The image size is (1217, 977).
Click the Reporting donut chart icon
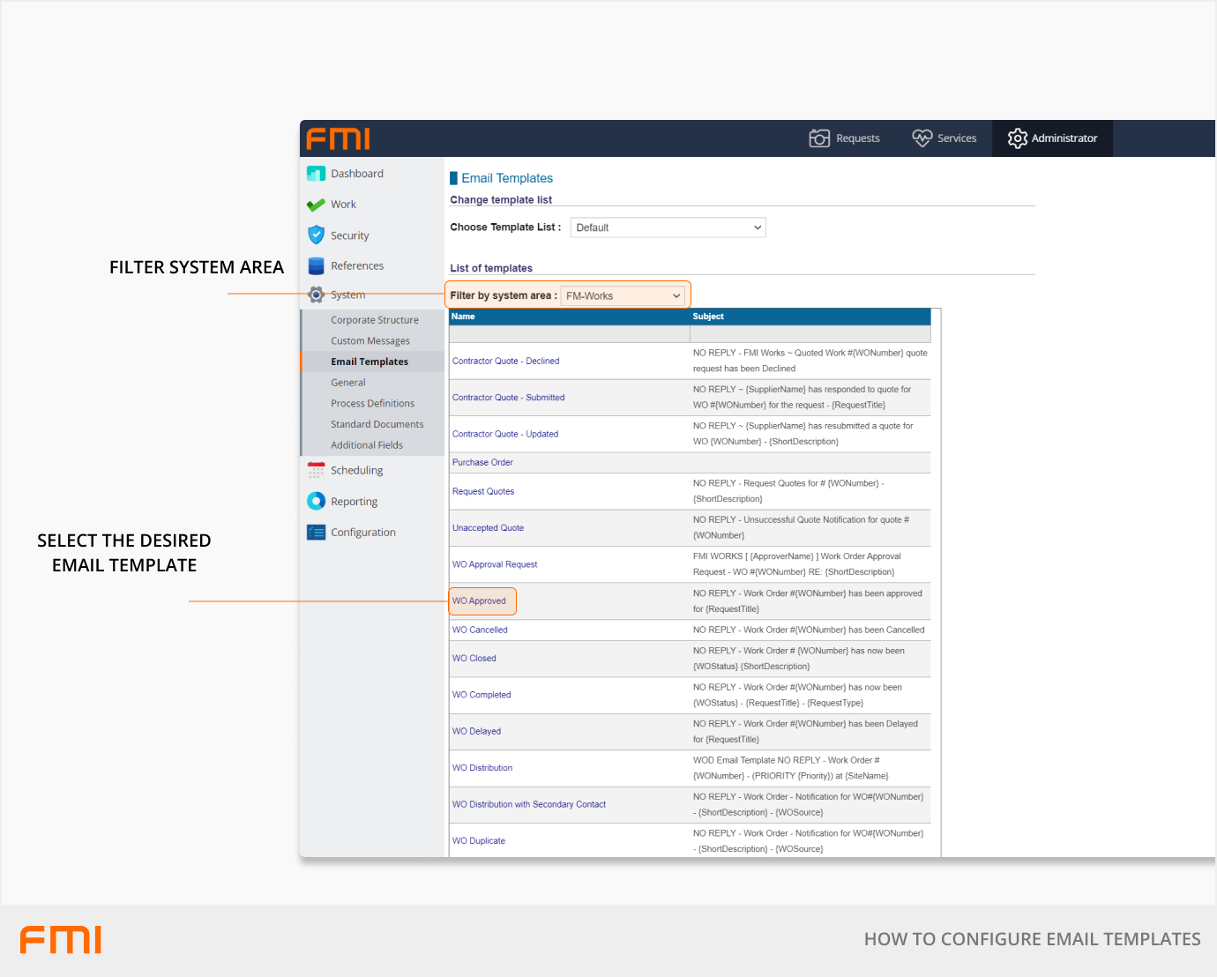pos(316,501)
